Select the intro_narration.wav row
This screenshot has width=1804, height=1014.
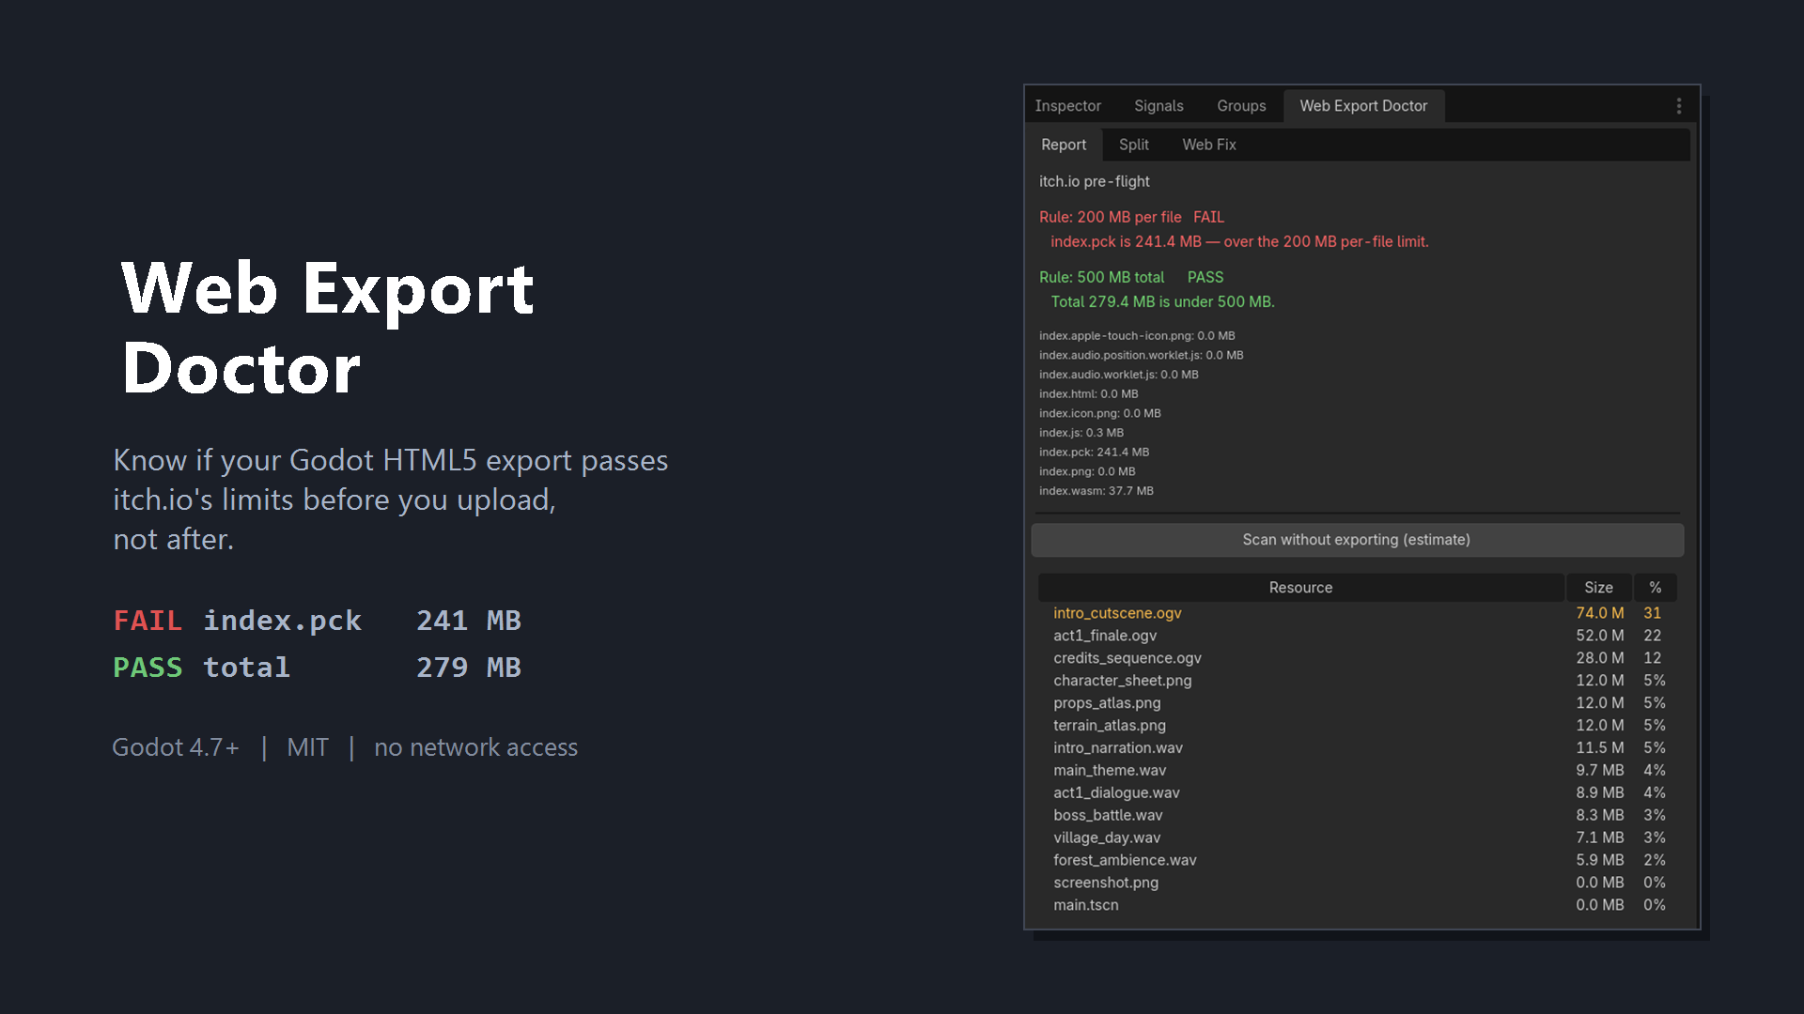click(x=1357, y=748)
